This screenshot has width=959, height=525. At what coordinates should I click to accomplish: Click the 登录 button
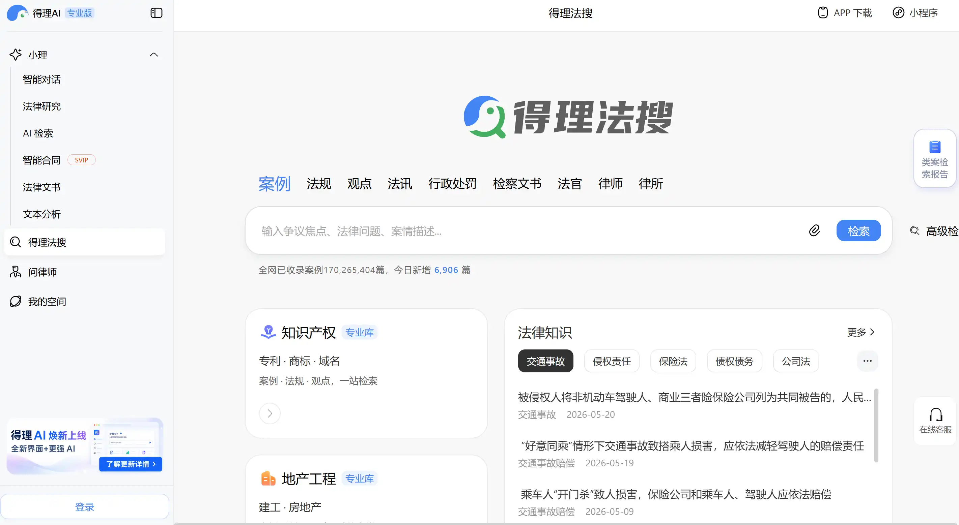point(85,506)
